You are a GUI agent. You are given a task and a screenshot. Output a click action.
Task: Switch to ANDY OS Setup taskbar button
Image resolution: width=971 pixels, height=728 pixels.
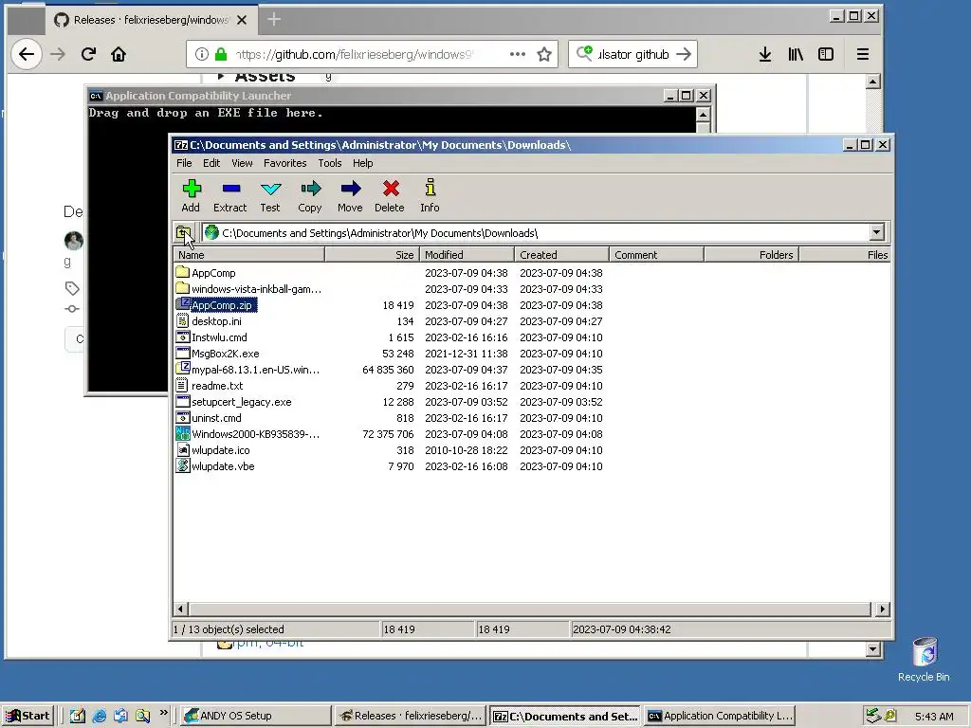(255, 716)
